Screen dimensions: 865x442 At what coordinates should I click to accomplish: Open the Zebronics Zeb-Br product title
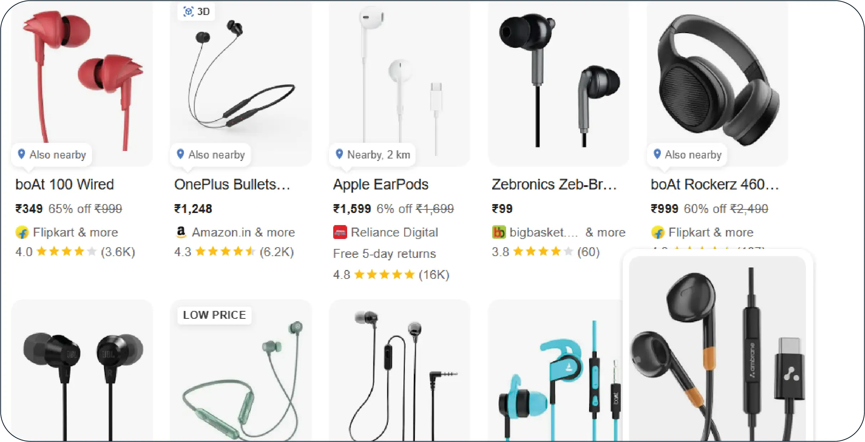[554, 184]
